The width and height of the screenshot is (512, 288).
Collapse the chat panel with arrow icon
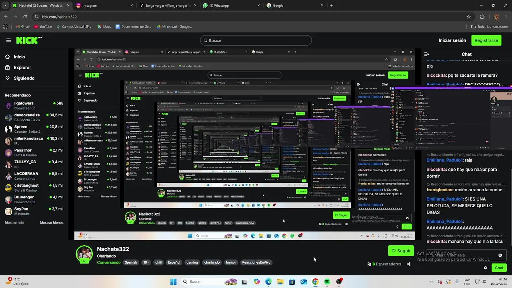[x=426, y=54]
